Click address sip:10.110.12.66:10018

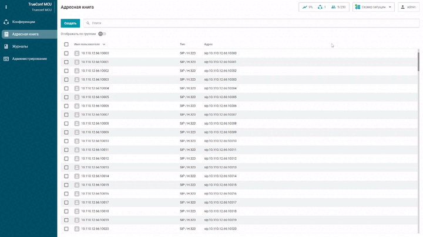(220, 211)
